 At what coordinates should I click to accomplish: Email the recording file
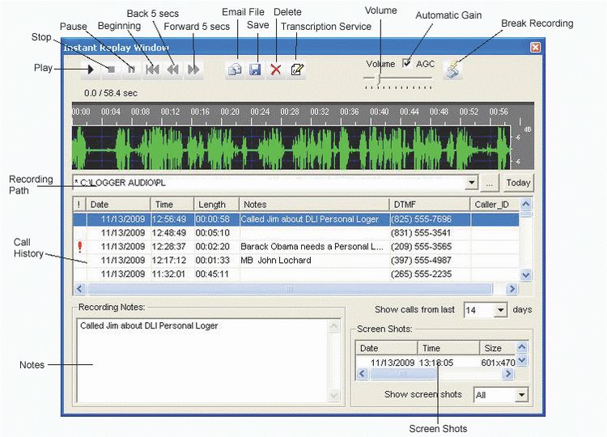235,70
